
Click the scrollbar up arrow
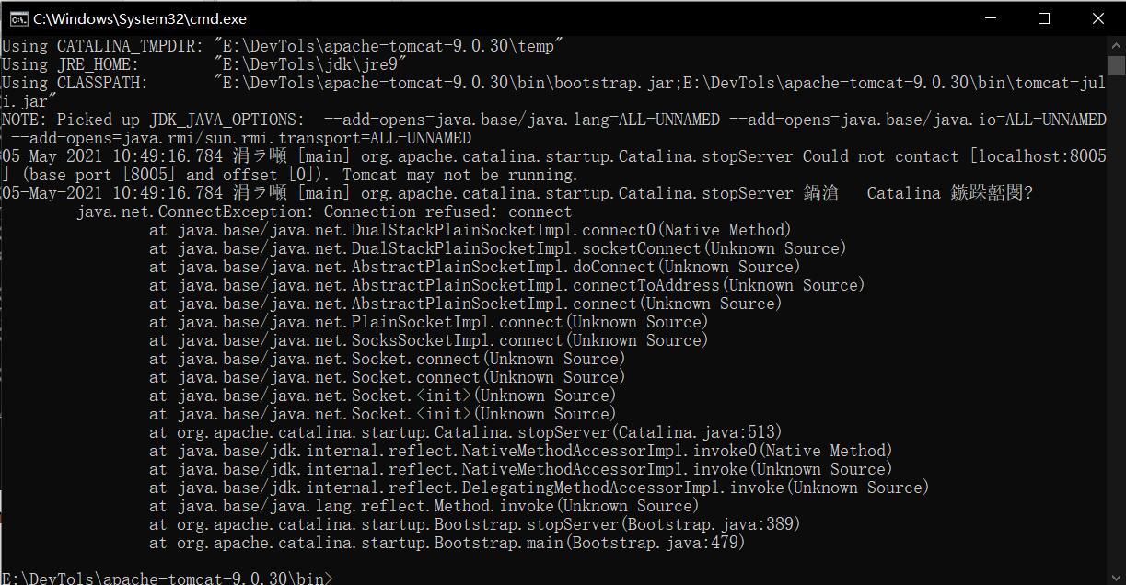click(x=1117, y=45)
